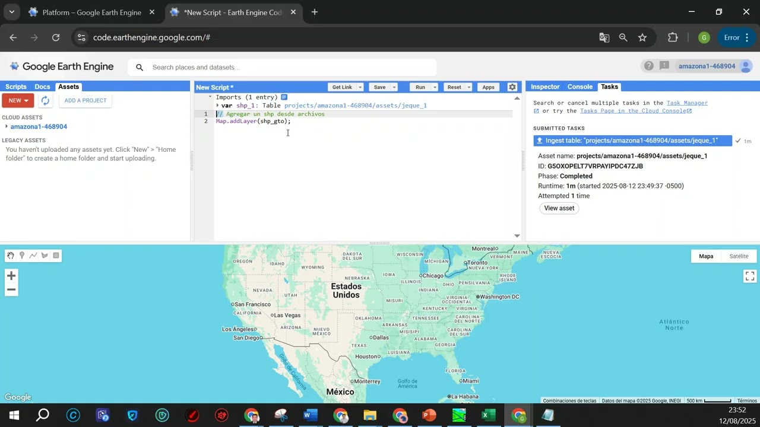Switch to the Docs tab
This screenshot has height=427, width=760.
42,87
